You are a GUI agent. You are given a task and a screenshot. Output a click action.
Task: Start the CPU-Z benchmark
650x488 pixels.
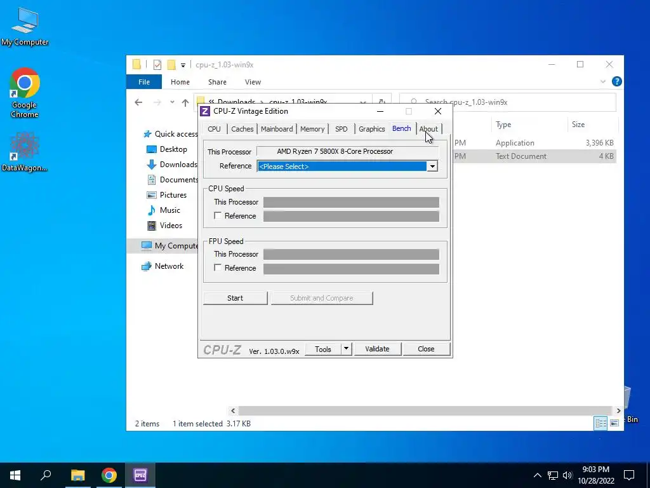(235, 298)
